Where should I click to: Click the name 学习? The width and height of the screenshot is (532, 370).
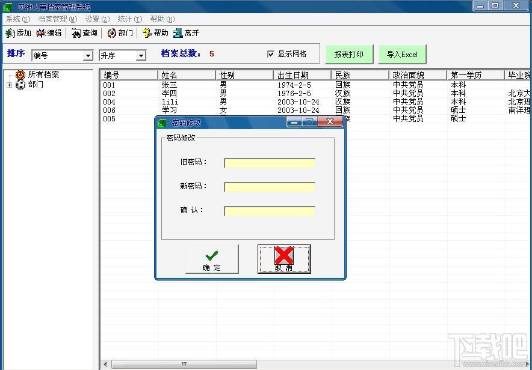click(169, 110)
